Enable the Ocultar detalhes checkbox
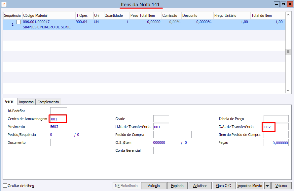The height and width of the screenshot is (191, 294). coord(5,186)
